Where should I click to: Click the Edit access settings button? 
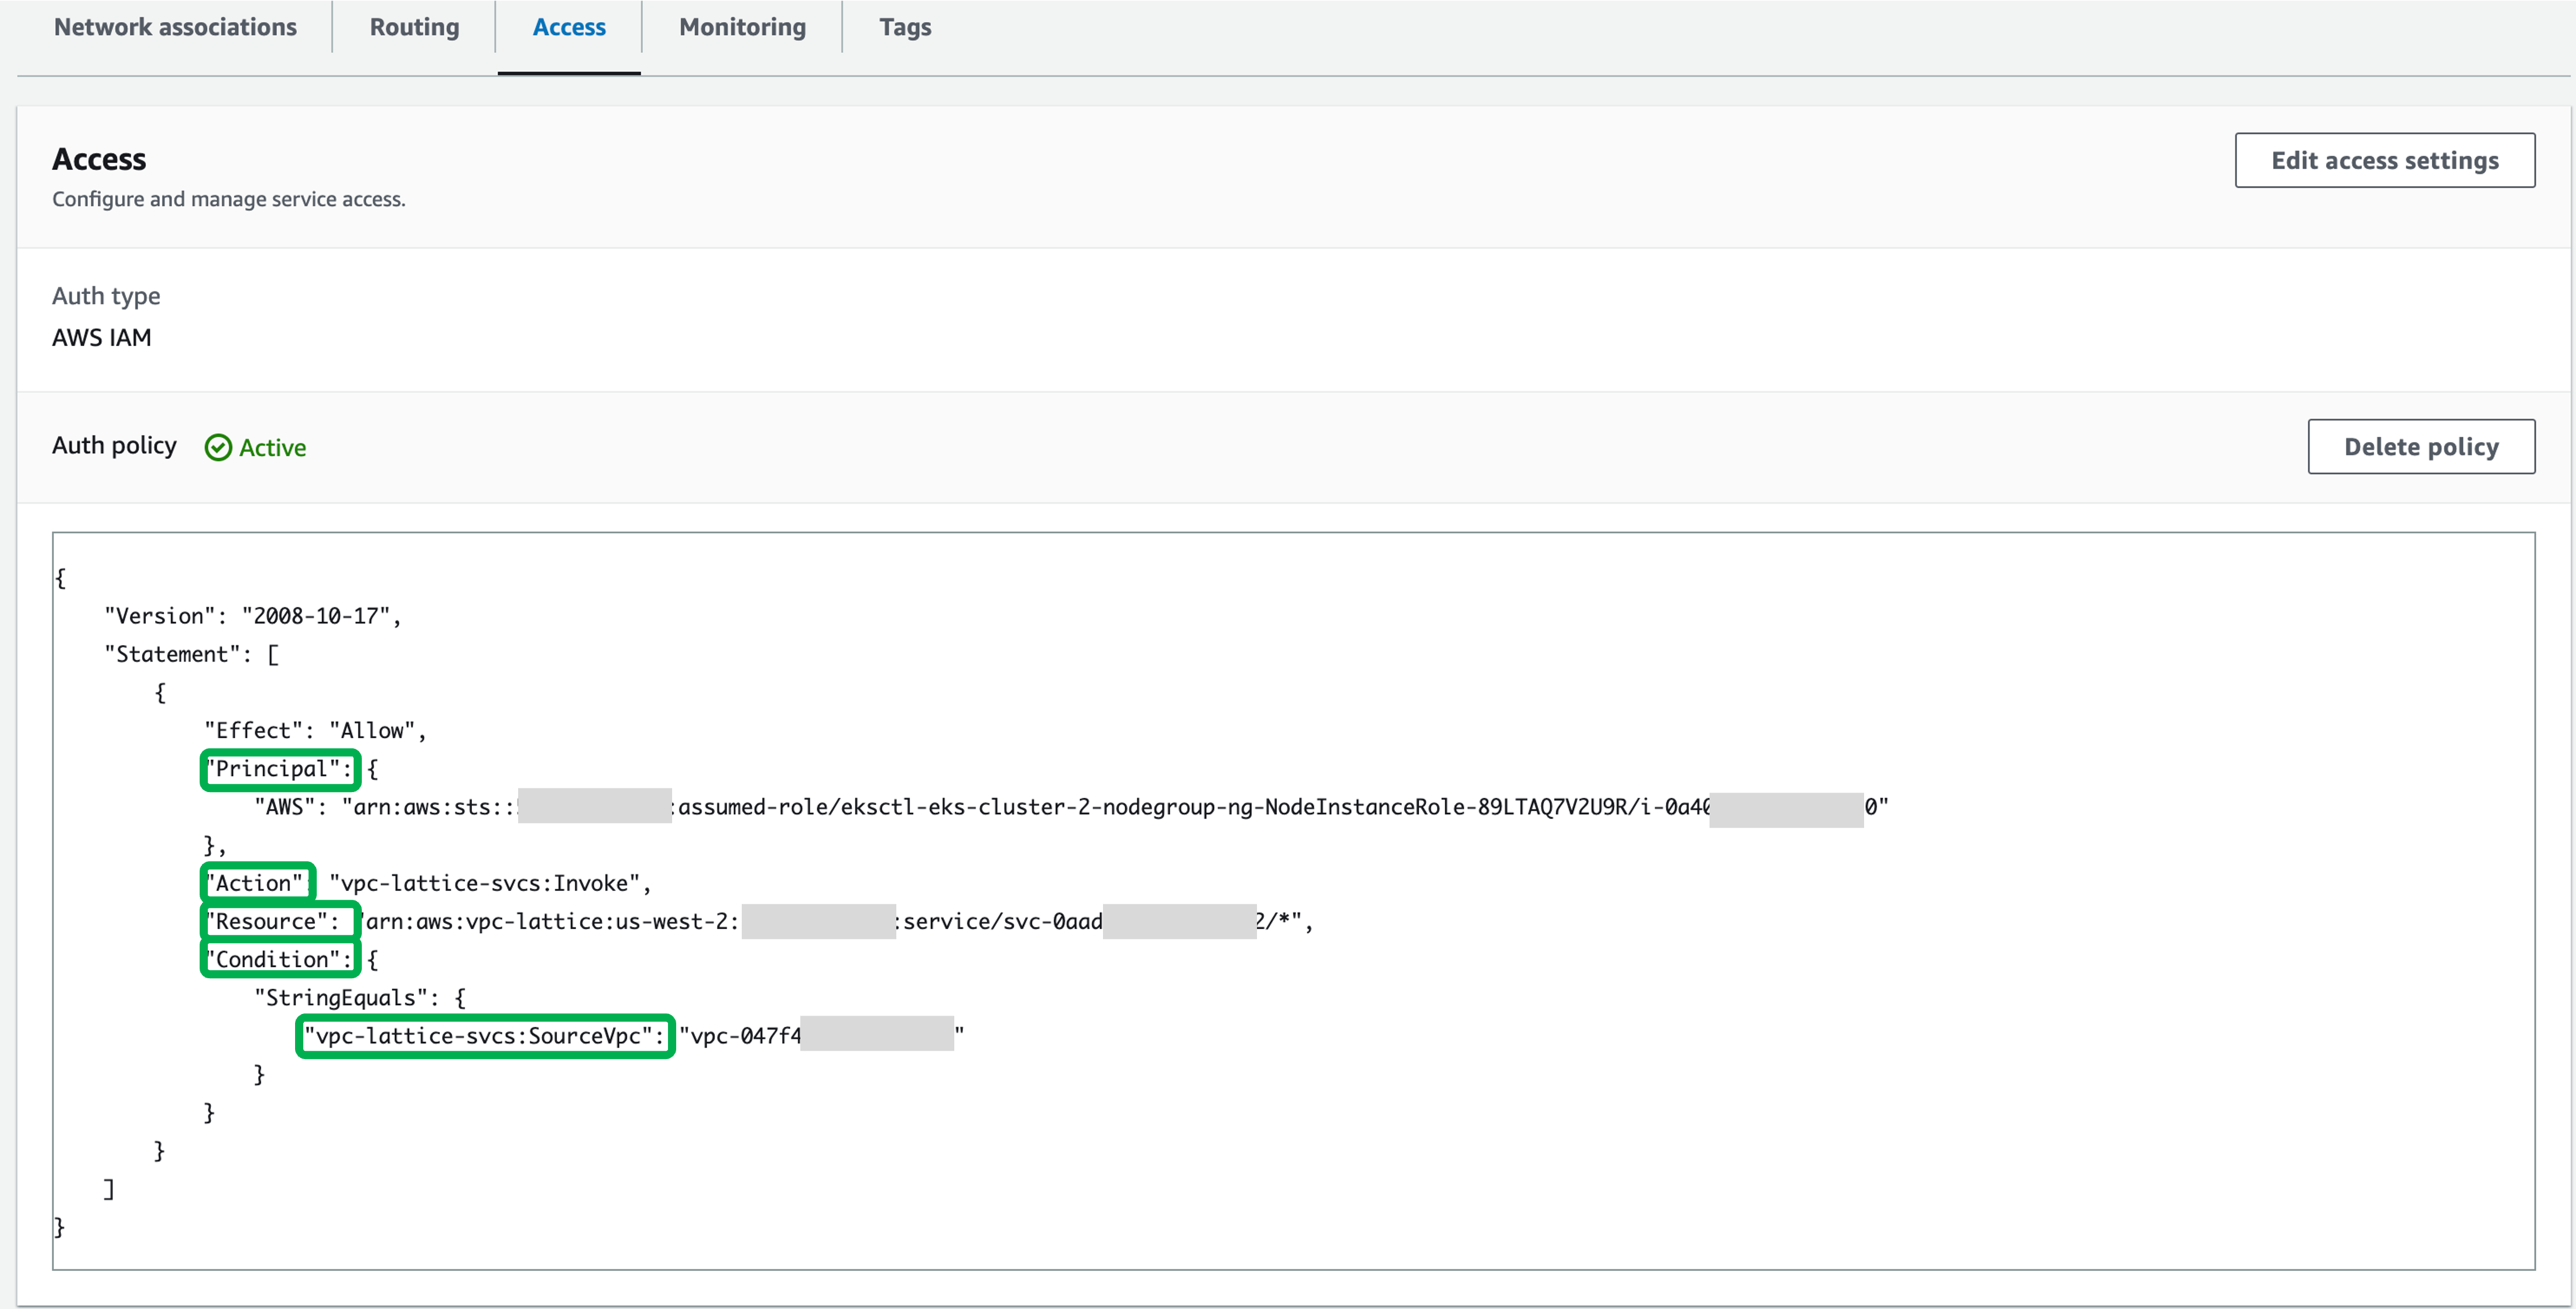(2385, 160)
